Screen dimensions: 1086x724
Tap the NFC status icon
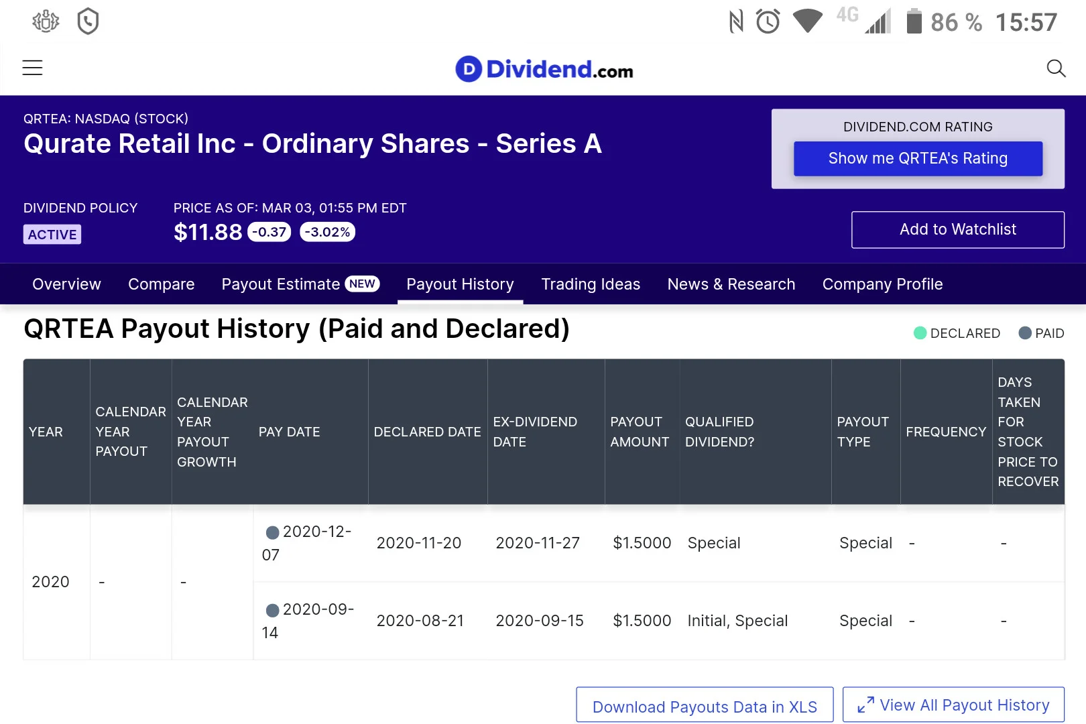click(736, 21)
